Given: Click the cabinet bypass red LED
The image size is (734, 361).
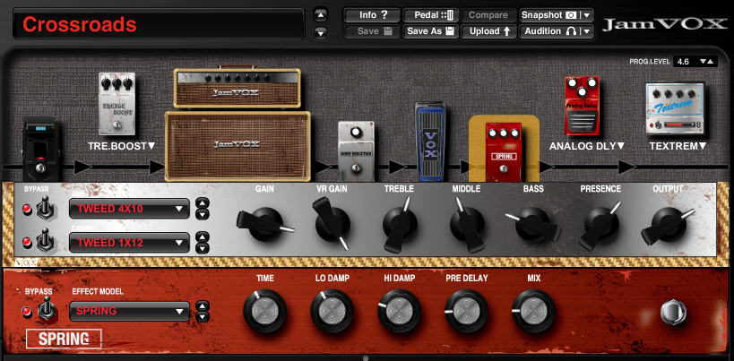Looking at the screenshot, I should coord(27,242).
